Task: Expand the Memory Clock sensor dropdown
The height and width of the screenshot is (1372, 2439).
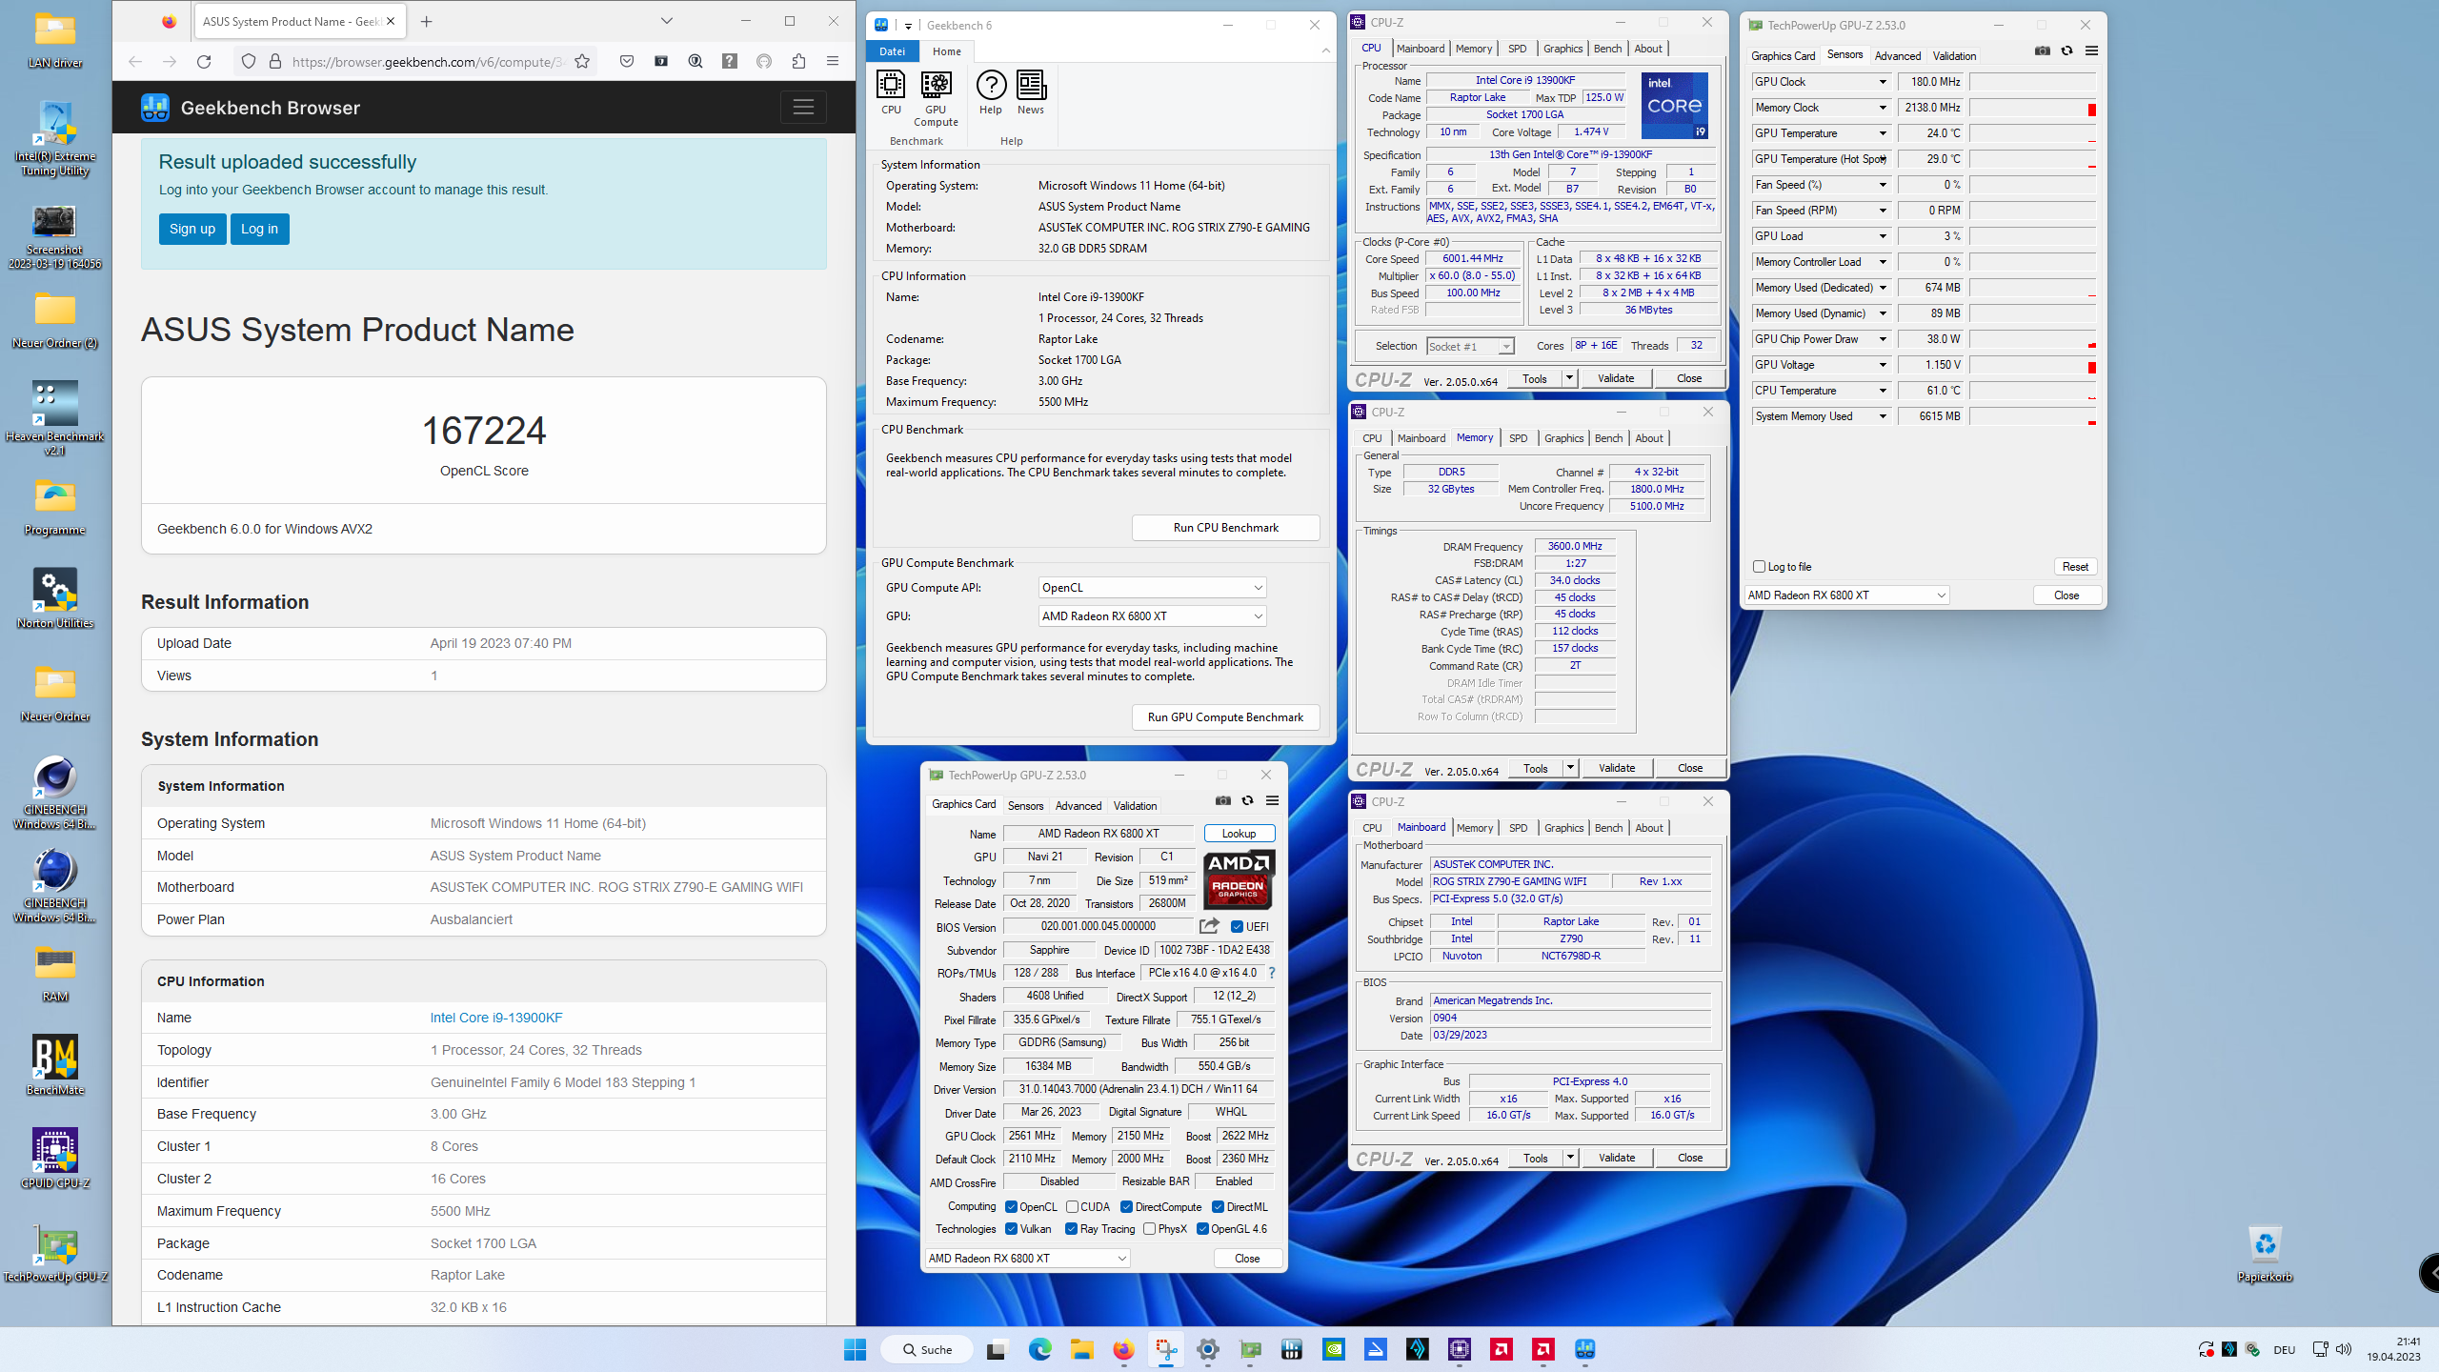Action: (x=1883, y=108)
